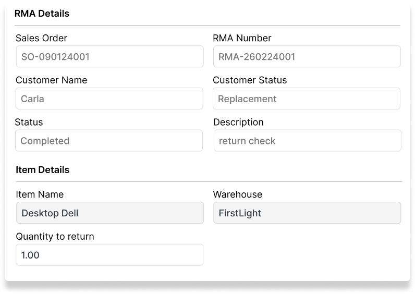Click the Description field with return check
The width and height of the screenshot is (415, 294).
click(x=307, y=141)
